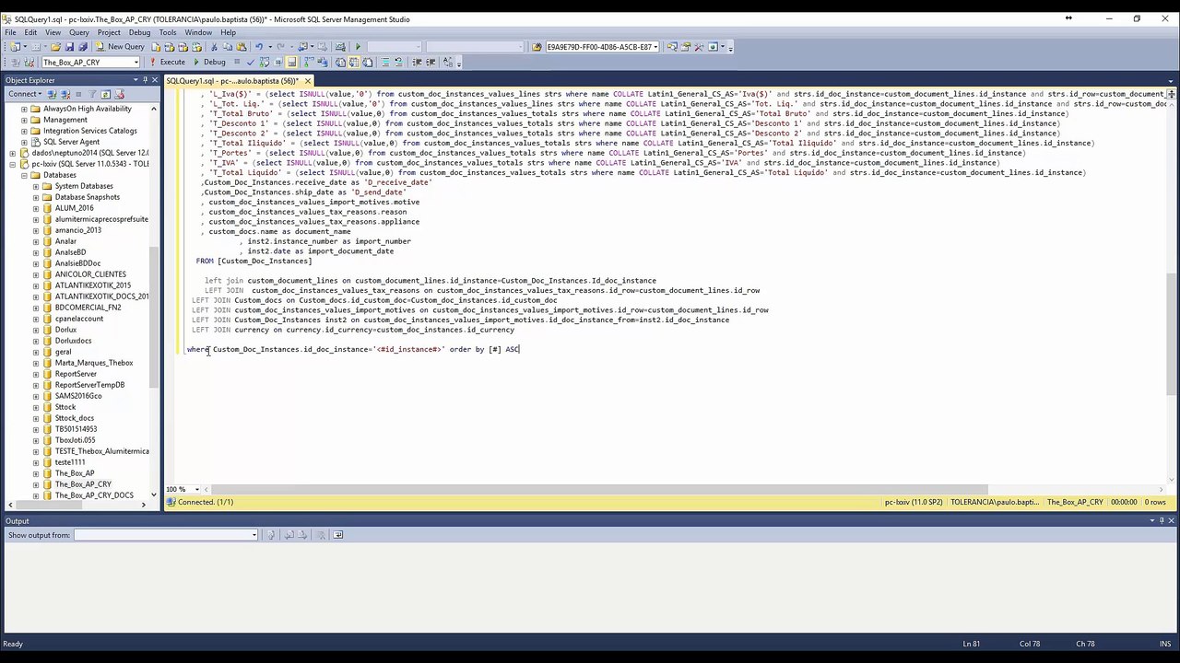Click the Copy icon
1180x663 pixels.
tap(228, 46)
